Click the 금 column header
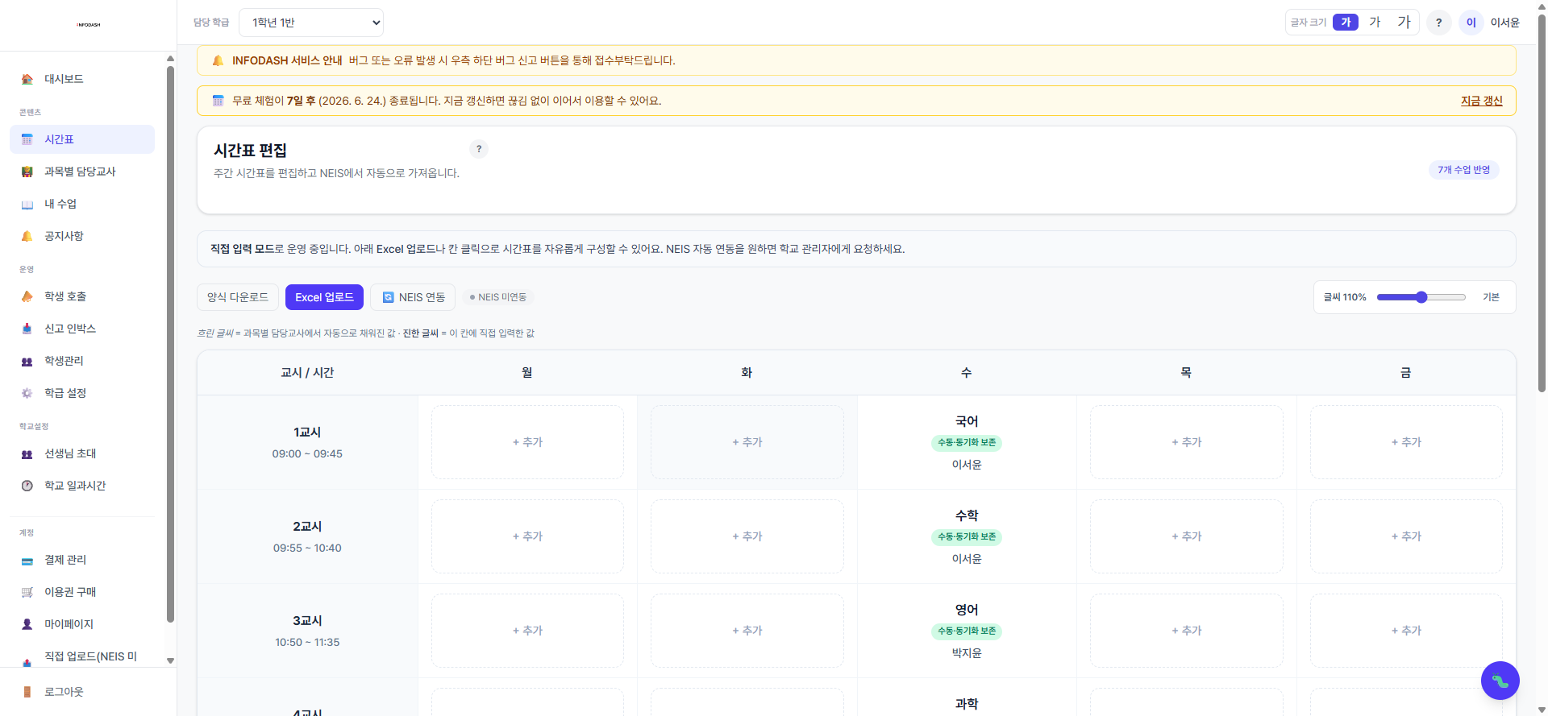 [x=1406, y=372]
